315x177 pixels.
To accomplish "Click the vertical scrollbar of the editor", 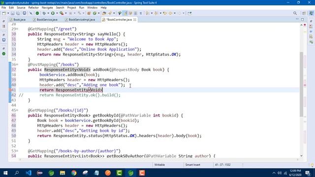I will pos(301,84).
